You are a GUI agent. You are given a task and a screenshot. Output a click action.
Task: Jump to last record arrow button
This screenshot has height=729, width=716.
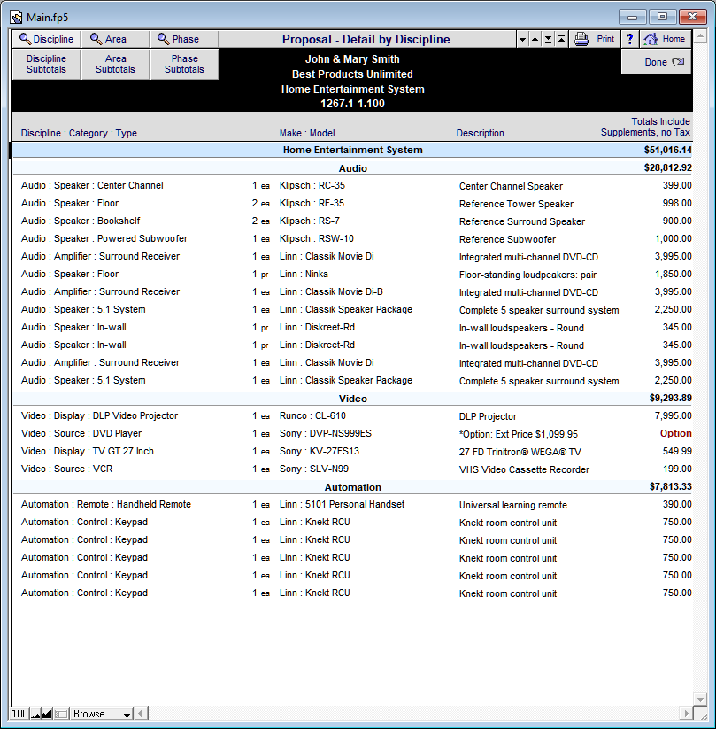point(548,40)
